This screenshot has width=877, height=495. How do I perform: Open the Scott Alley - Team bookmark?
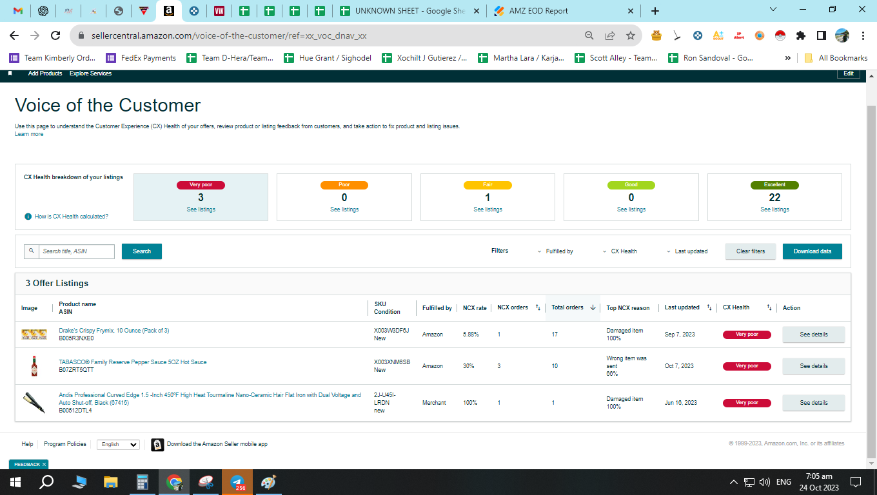pos(615,58)
